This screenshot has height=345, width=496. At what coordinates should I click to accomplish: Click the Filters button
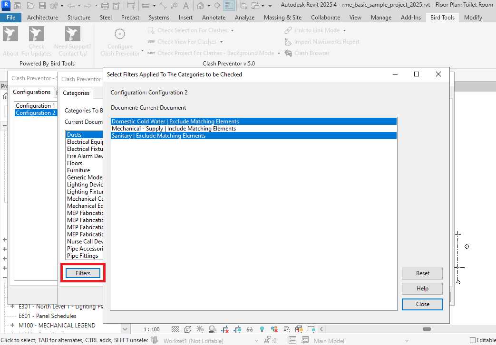83,273
